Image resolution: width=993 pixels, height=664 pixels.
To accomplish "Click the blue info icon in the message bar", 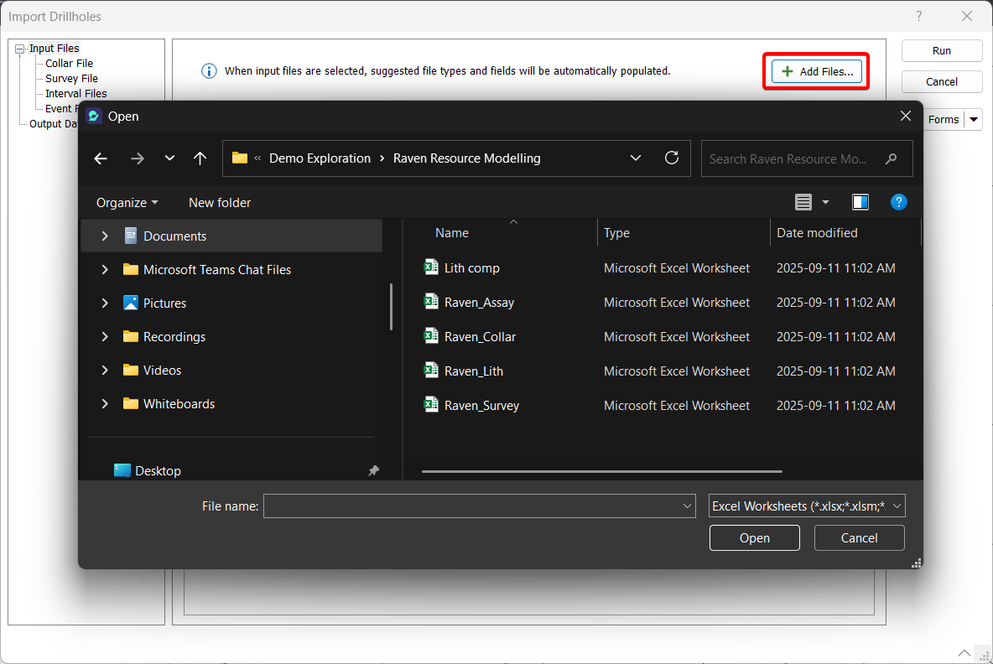I will pyautogui.click(x=209, y=70).
